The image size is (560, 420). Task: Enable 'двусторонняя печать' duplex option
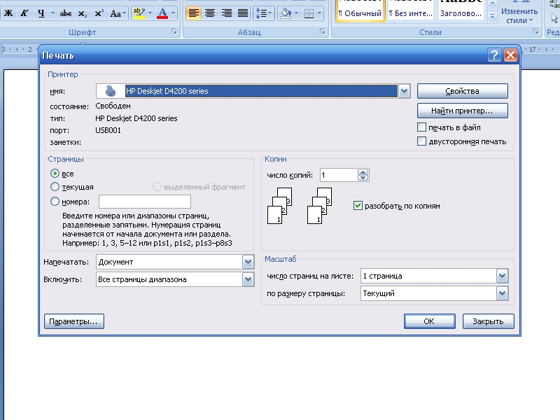(421, 141)
